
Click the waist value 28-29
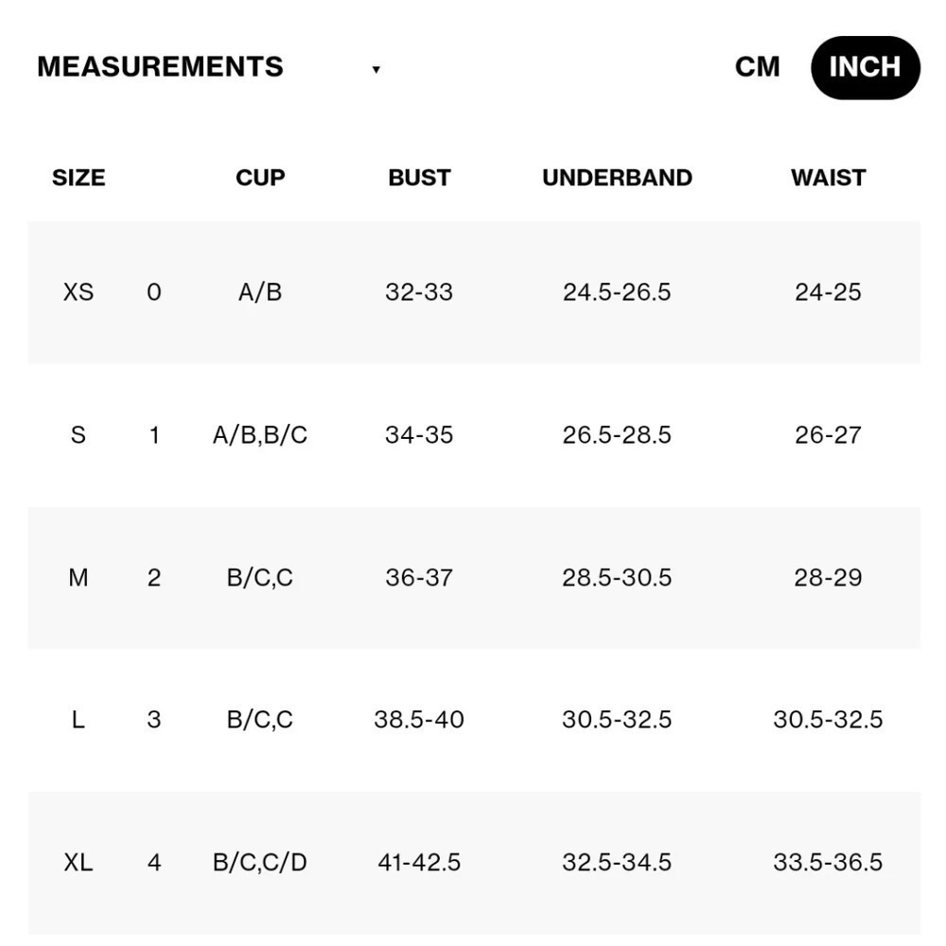[x=829, y=578]
